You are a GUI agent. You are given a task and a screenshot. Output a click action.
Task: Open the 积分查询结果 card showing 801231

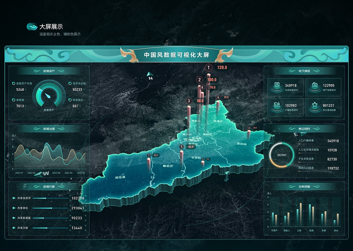[x=323, y=107]
